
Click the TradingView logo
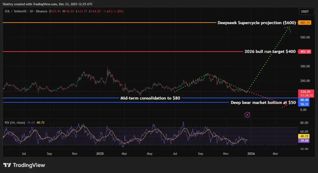[24, 165]
